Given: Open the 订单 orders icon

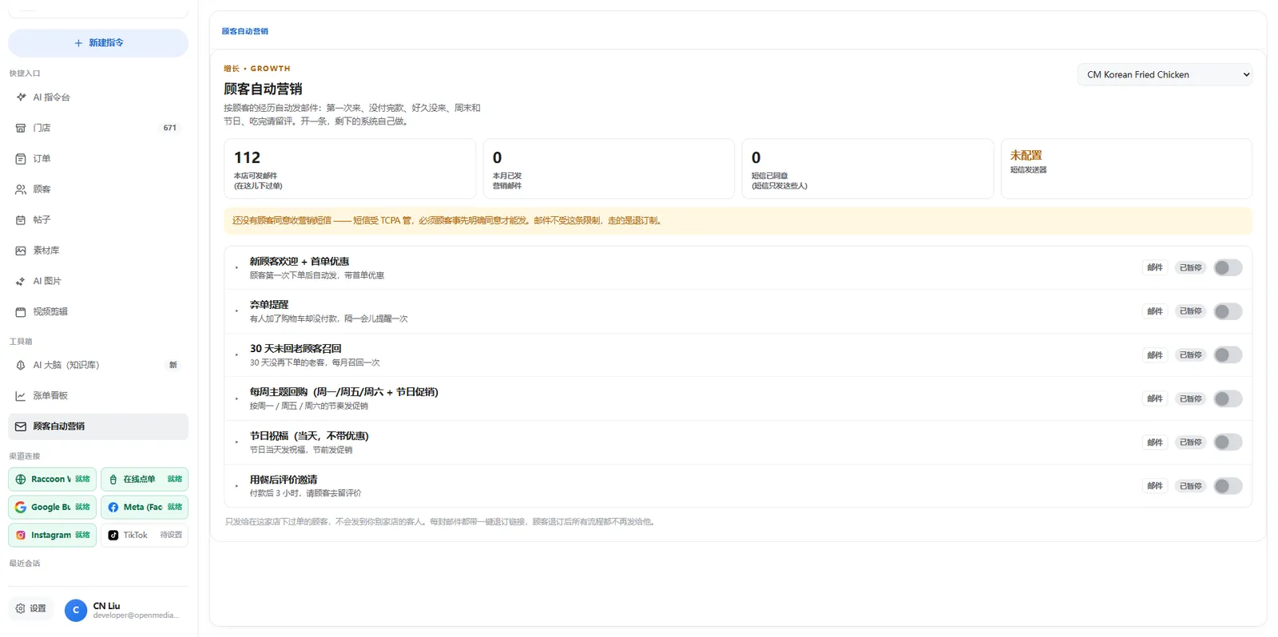Looking at the screenshot, I should 21,159.
